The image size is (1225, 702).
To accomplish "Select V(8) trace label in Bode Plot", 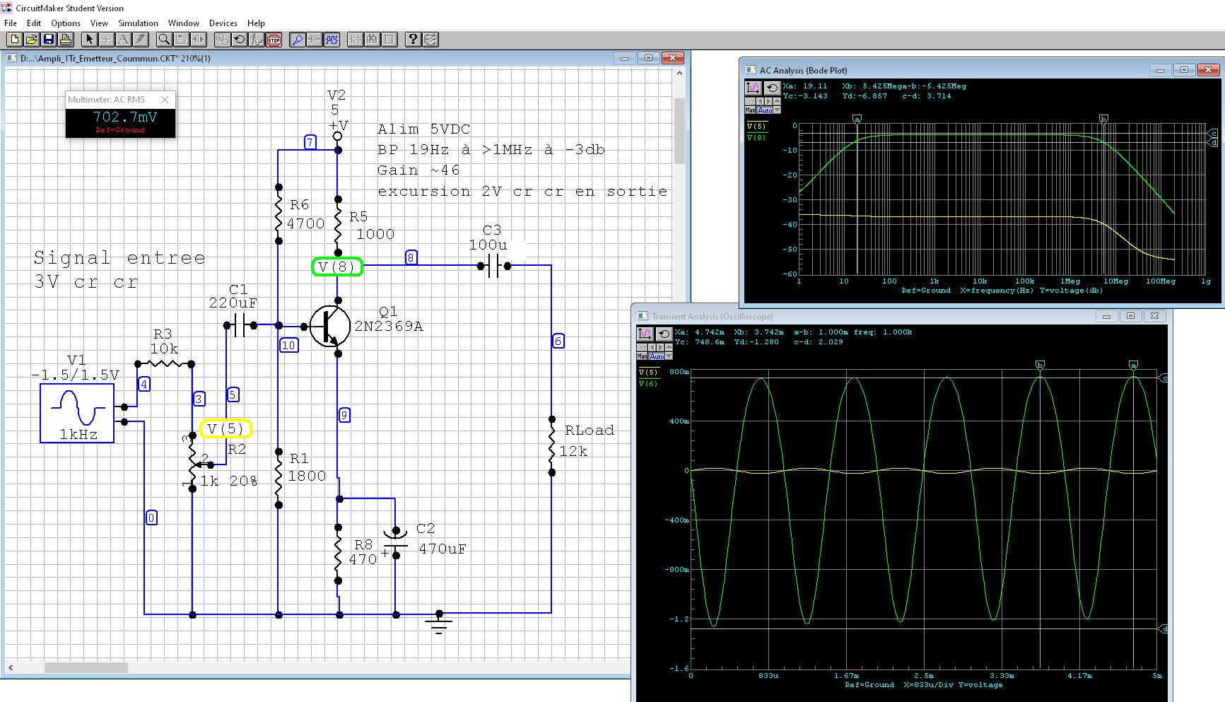I will click(756, 137).
